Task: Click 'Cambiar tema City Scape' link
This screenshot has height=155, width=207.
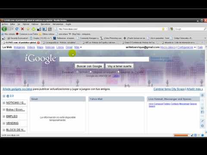Action: (169, 89)
